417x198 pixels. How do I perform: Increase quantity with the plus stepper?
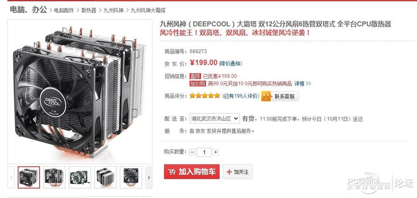click(215, 152)
